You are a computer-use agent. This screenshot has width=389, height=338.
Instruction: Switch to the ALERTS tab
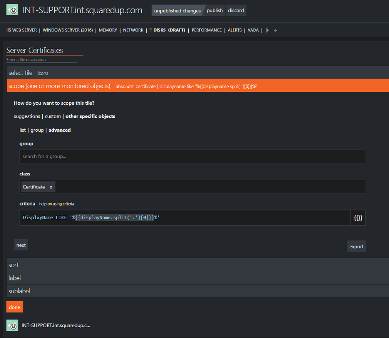point(235,30)
